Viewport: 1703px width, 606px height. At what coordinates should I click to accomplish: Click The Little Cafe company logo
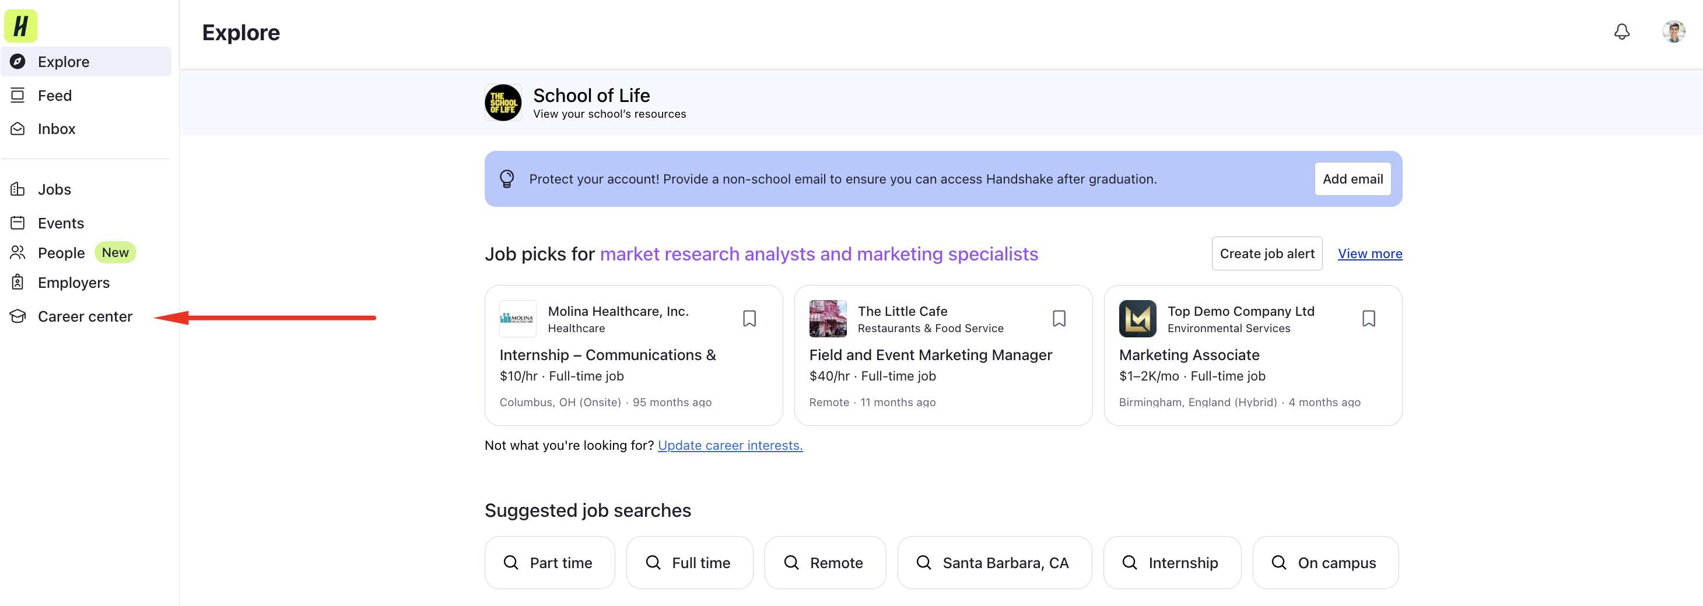tap(828, 319)
